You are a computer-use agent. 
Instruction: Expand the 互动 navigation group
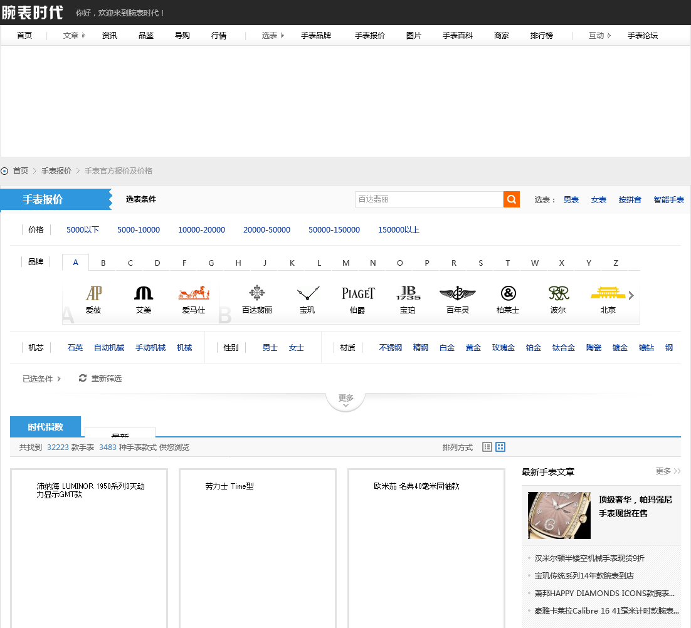[600, 35]
